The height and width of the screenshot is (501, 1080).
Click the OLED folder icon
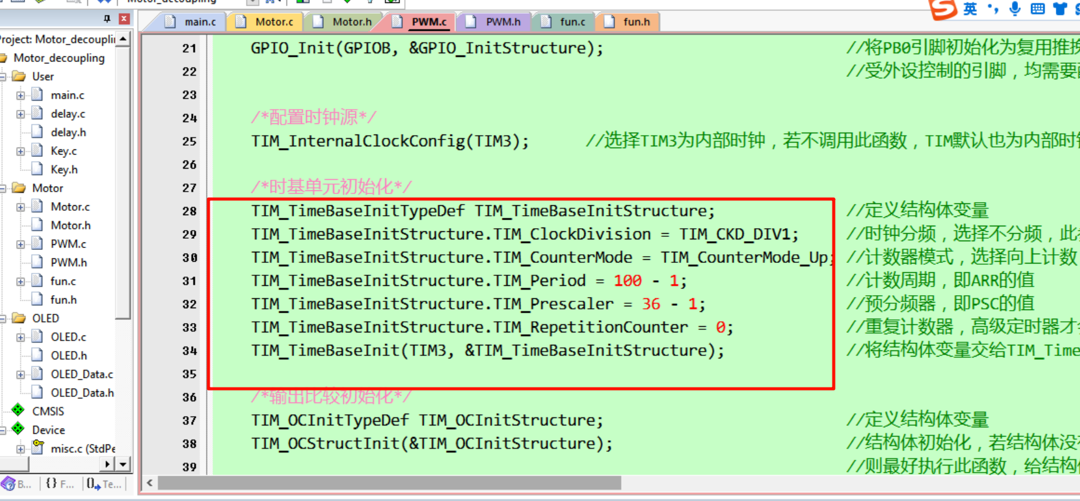click(19, 318)
